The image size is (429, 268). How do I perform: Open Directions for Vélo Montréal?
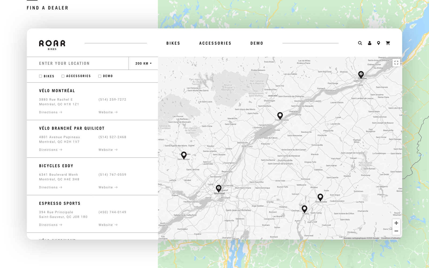[50, 112]
